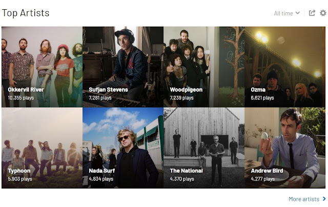The image size is (328, 207).
Task: Open The National artist thumbnail
Action: tap(204, 148)
